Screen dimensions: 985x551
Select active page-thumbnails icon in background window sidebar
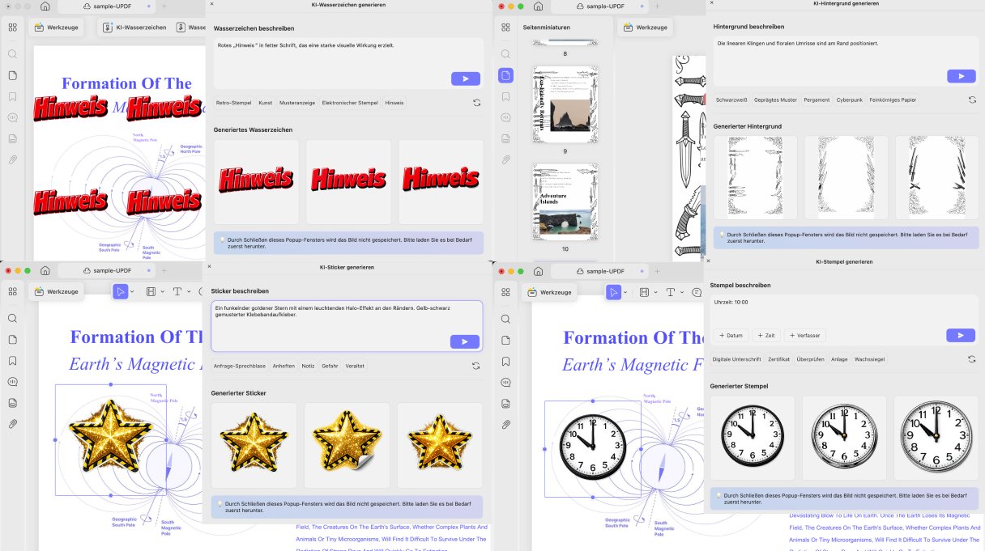click(505, 75)
